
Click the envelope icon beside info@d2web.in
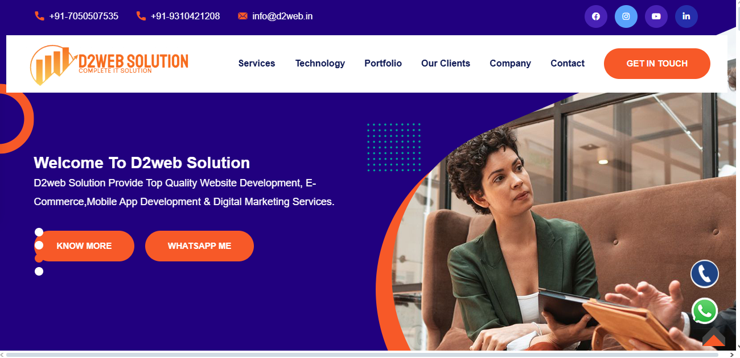242,16
